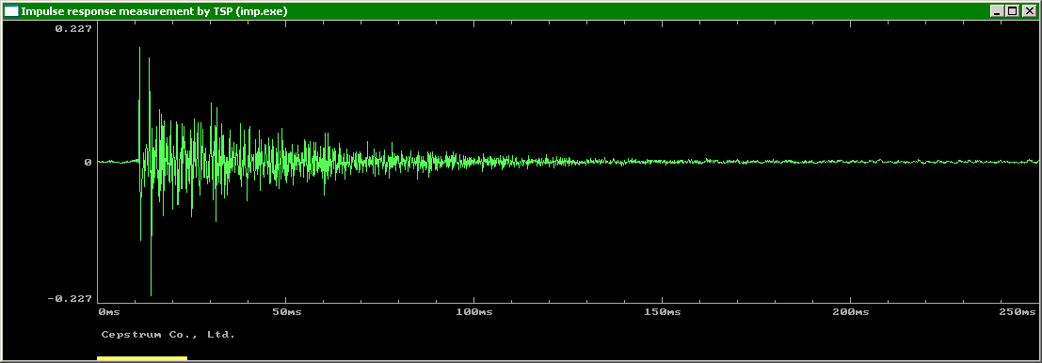Minimize the imp.exe window
This screenshot has height=363, width=1042.
pos(997,10)
